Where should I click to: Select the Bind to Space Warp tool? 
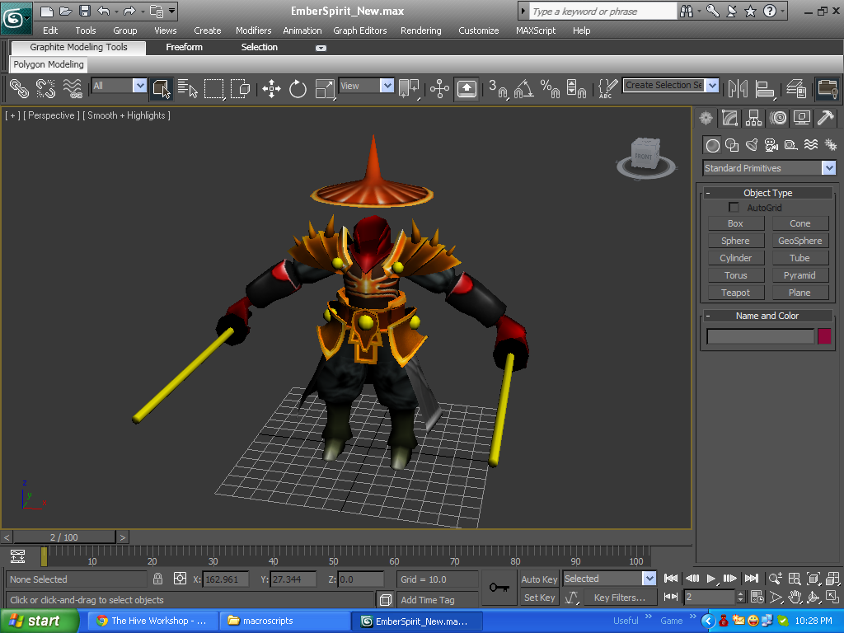tap(73, 88)
